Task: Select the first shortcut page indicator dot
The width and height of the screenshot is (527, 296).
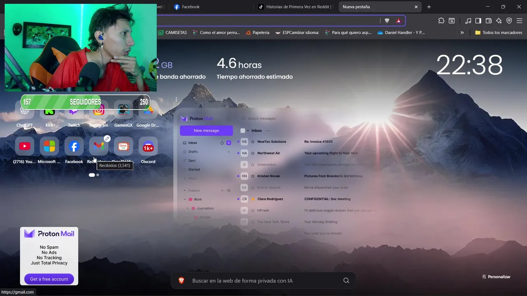Action: [92, 175]
